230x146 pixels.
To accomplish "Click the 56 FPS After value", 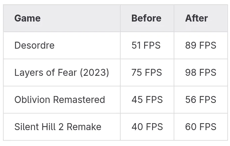I will point(201,100).
